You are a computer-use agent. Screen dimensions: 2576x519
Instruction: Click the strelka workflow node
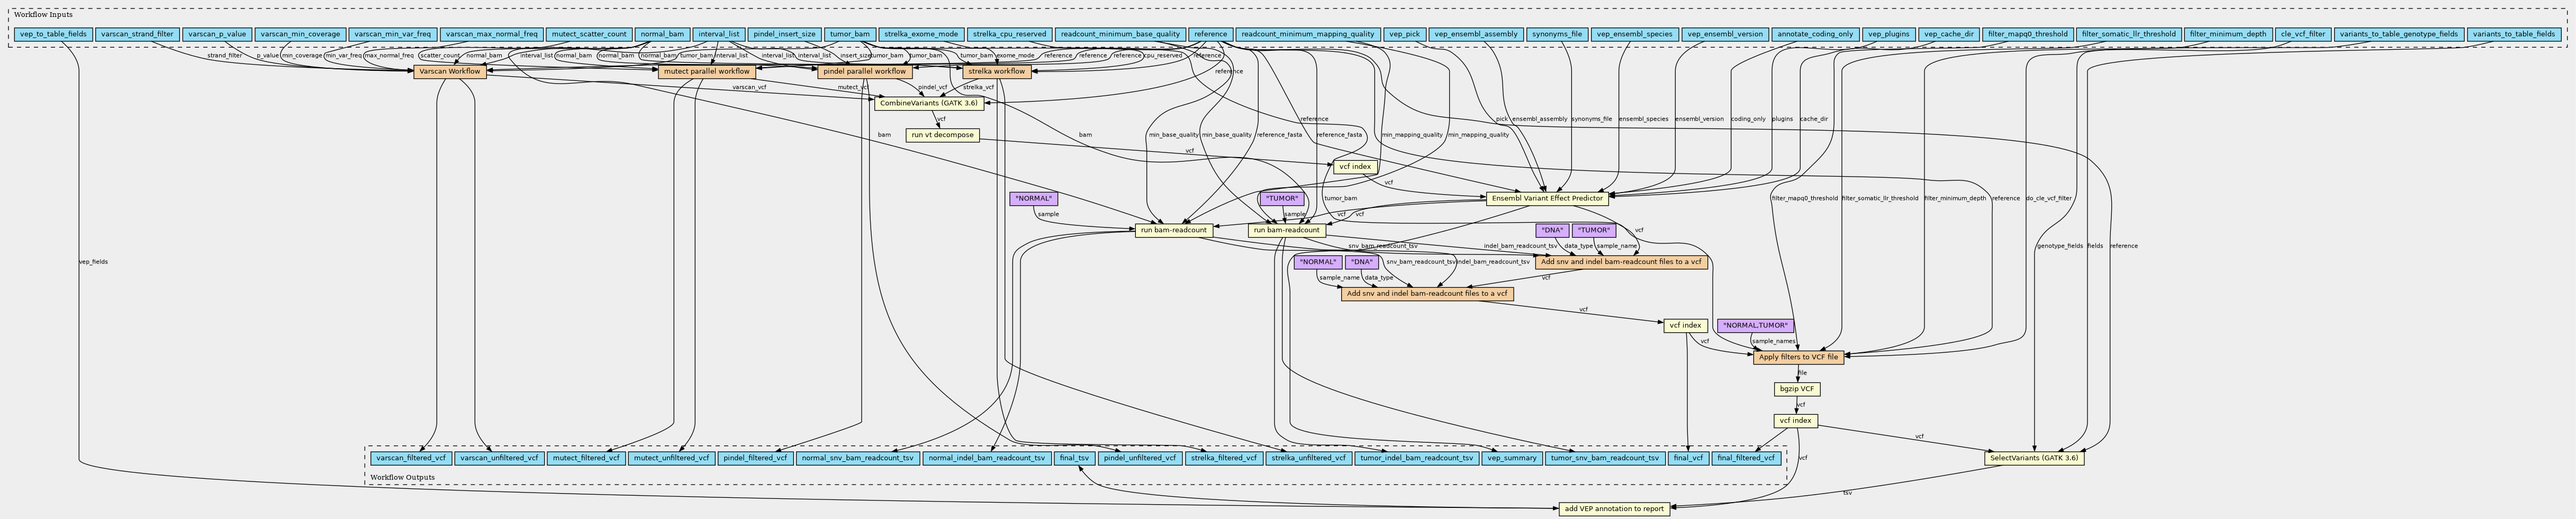(996, 71)
